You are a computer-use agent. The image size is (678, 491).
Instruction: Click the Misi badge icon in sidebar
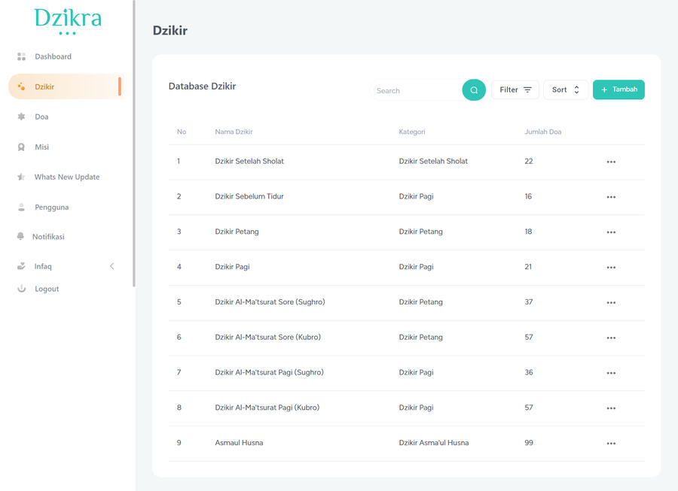22,147
